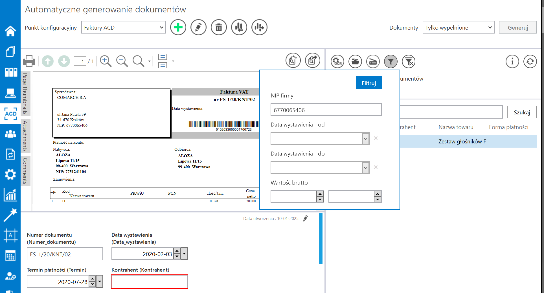The width and height of the screenshot is (544, 293).
Task: Open the 'Data wystawienia - od' date picker
Action: click(x=366, y=139)
